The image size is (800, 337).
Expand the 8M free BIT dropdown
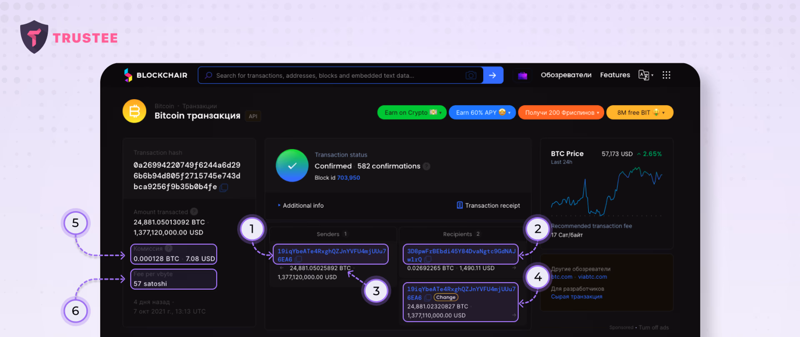(640, 112)
